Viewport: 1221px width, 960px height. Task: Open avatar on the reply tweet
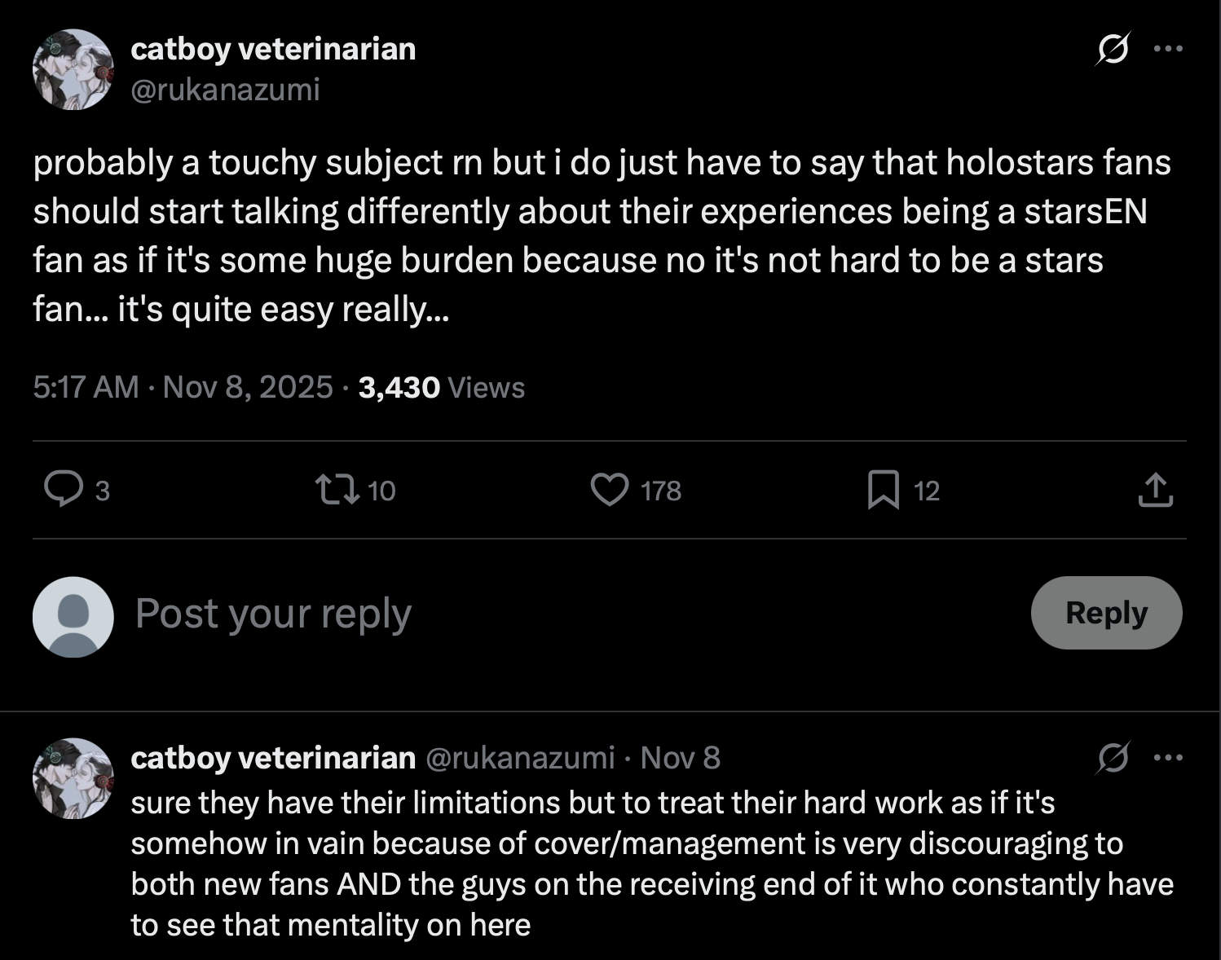[73, 778]
